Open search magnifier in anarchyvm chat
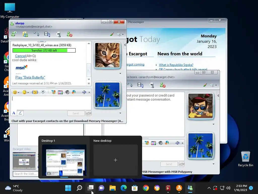The height and width of the screenshot is (194, 258). (x=182, y=164)
